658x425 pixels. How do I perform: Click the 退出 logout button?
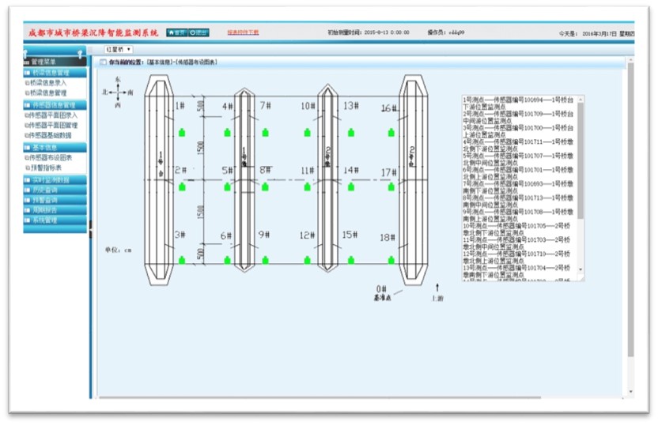pos(199,32)
